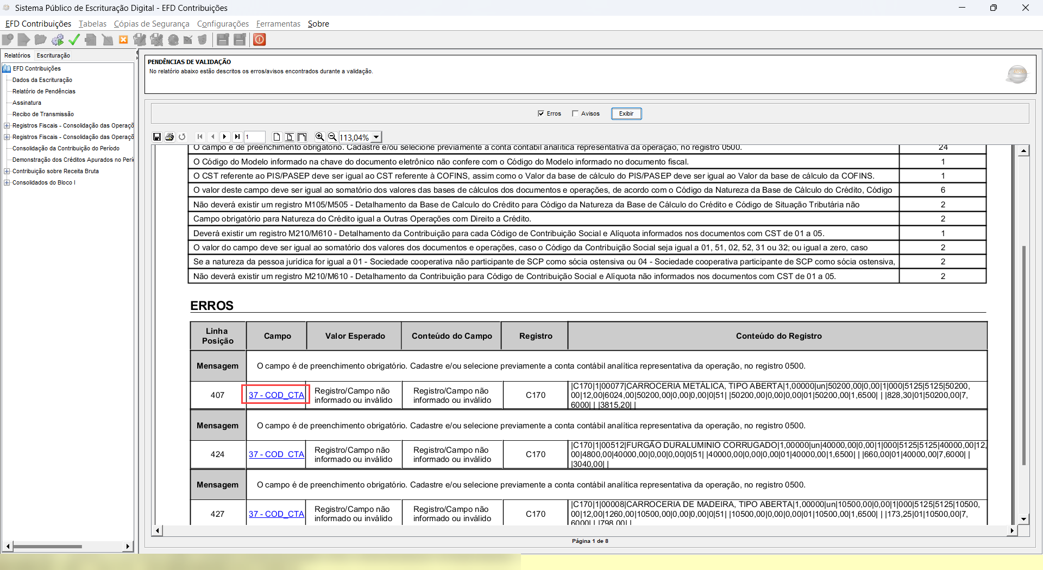Viewport: 1043px width, 570px height.
Task: Open the Tabelas menu
Action: (x=92, y=24)
